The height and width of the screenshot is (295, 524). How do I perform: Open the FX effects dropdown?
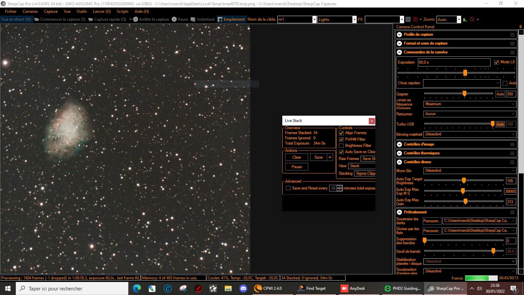[402, 19]
